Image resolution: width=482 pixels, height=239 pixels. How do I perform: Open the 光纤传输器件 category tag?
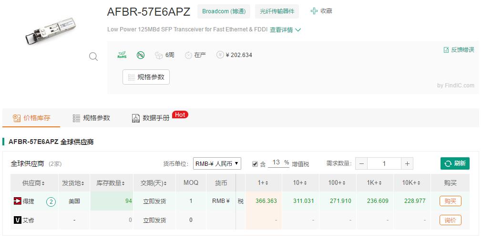[277, 11]
